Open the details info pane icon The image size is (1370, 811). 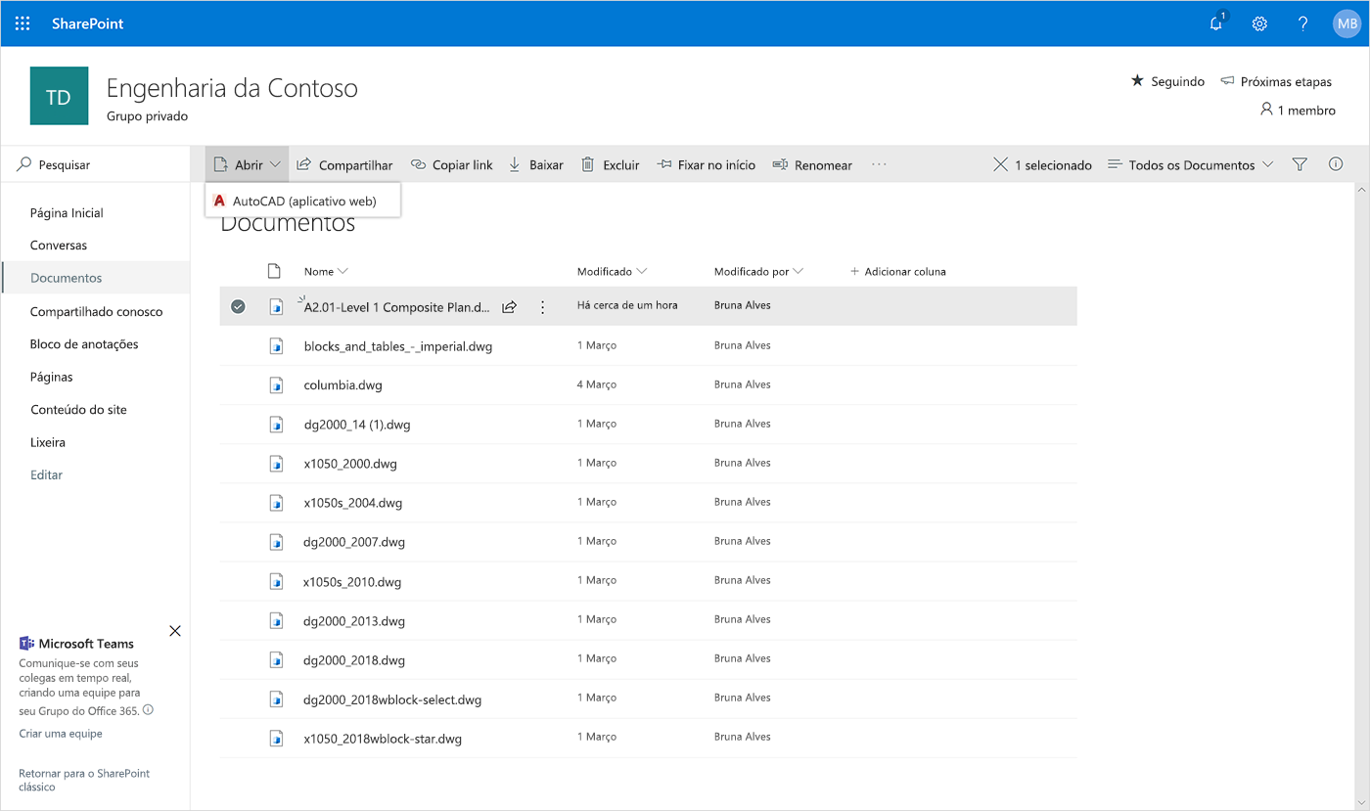(x=1336, y=164)
